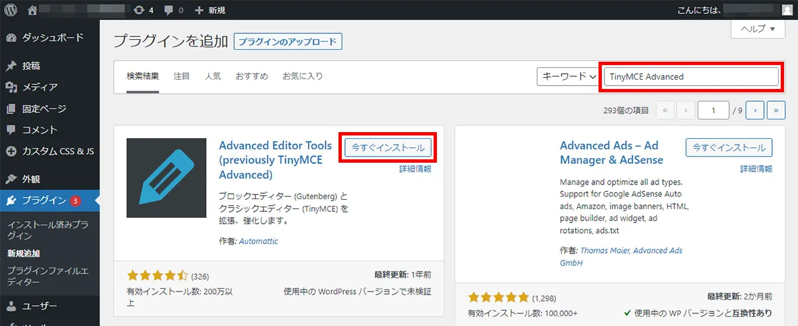The height and width of the screenshot is (326, 798).
Task: Click the dashboard gauge icon
Action: (x=11, y=38)
